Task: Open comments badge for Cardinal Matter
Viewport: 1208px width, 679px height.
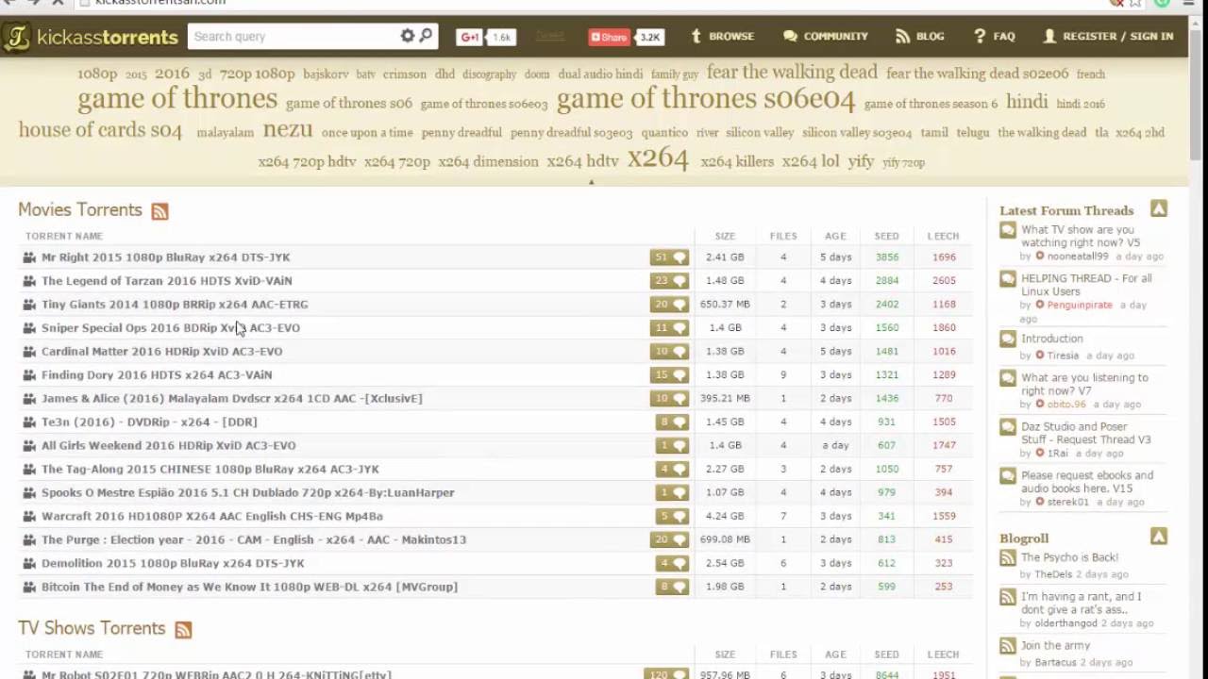Action: 669,351
